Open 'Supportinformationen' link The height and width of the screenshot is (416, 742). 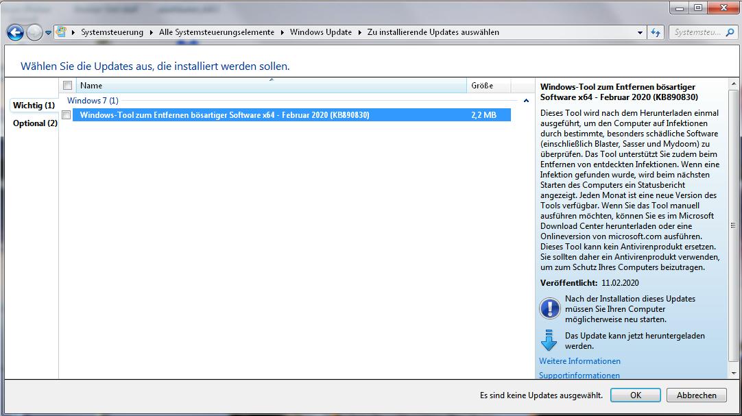point(579,375)
